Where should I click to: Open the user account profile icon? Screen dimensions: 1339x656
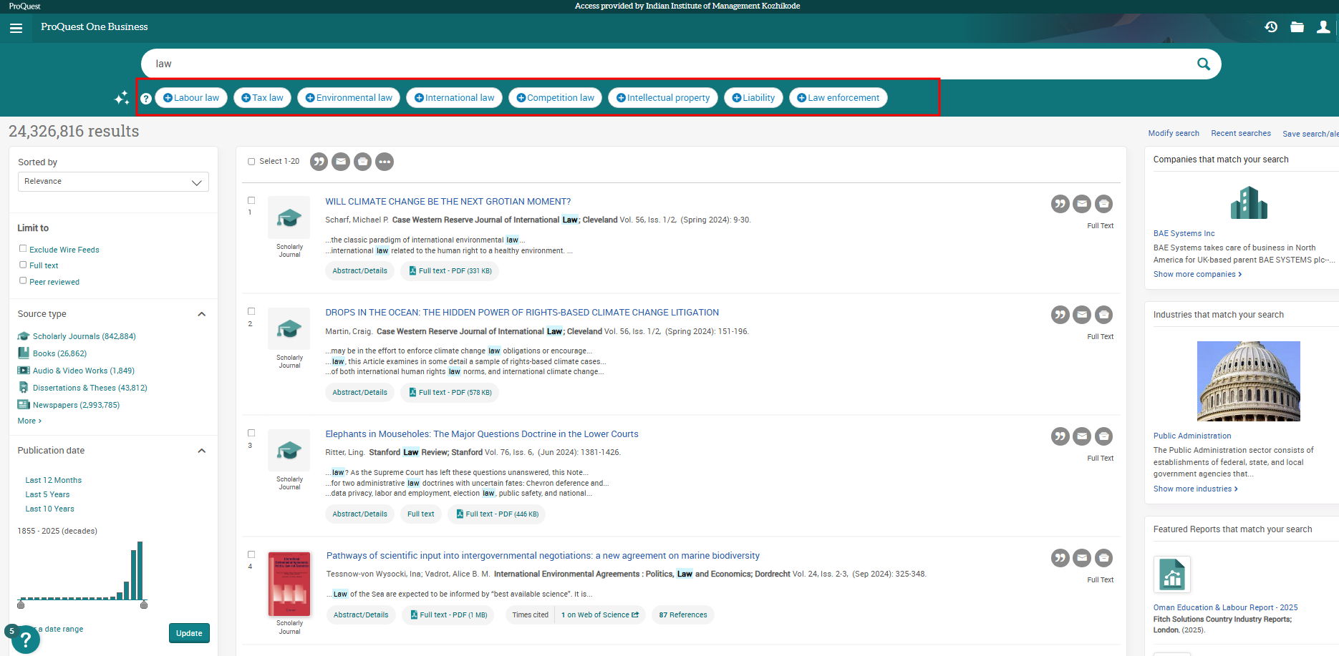[x=1323, y=27]
